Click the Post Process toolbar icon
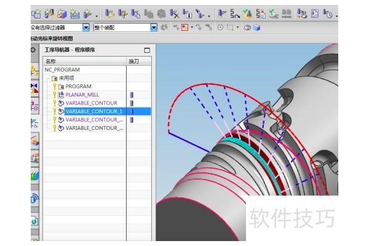 tap(302, 14)
